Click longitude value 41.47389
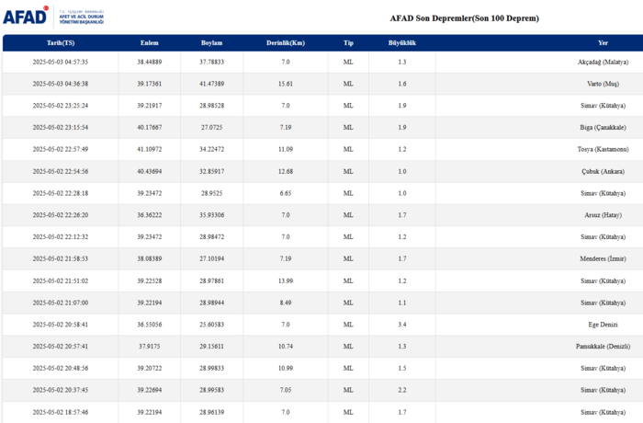Image resolution: width=643 pixels, height=423 pixels. [x=211, y=84]
